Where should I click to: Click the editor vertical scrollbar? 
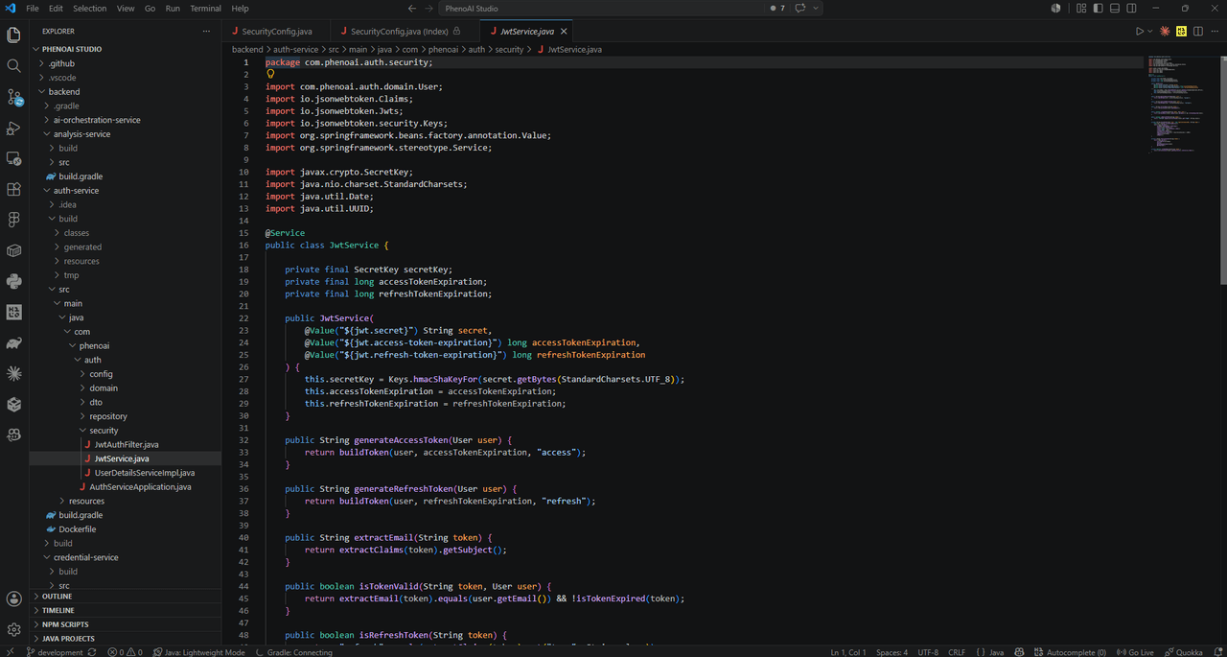[1222, 173]
